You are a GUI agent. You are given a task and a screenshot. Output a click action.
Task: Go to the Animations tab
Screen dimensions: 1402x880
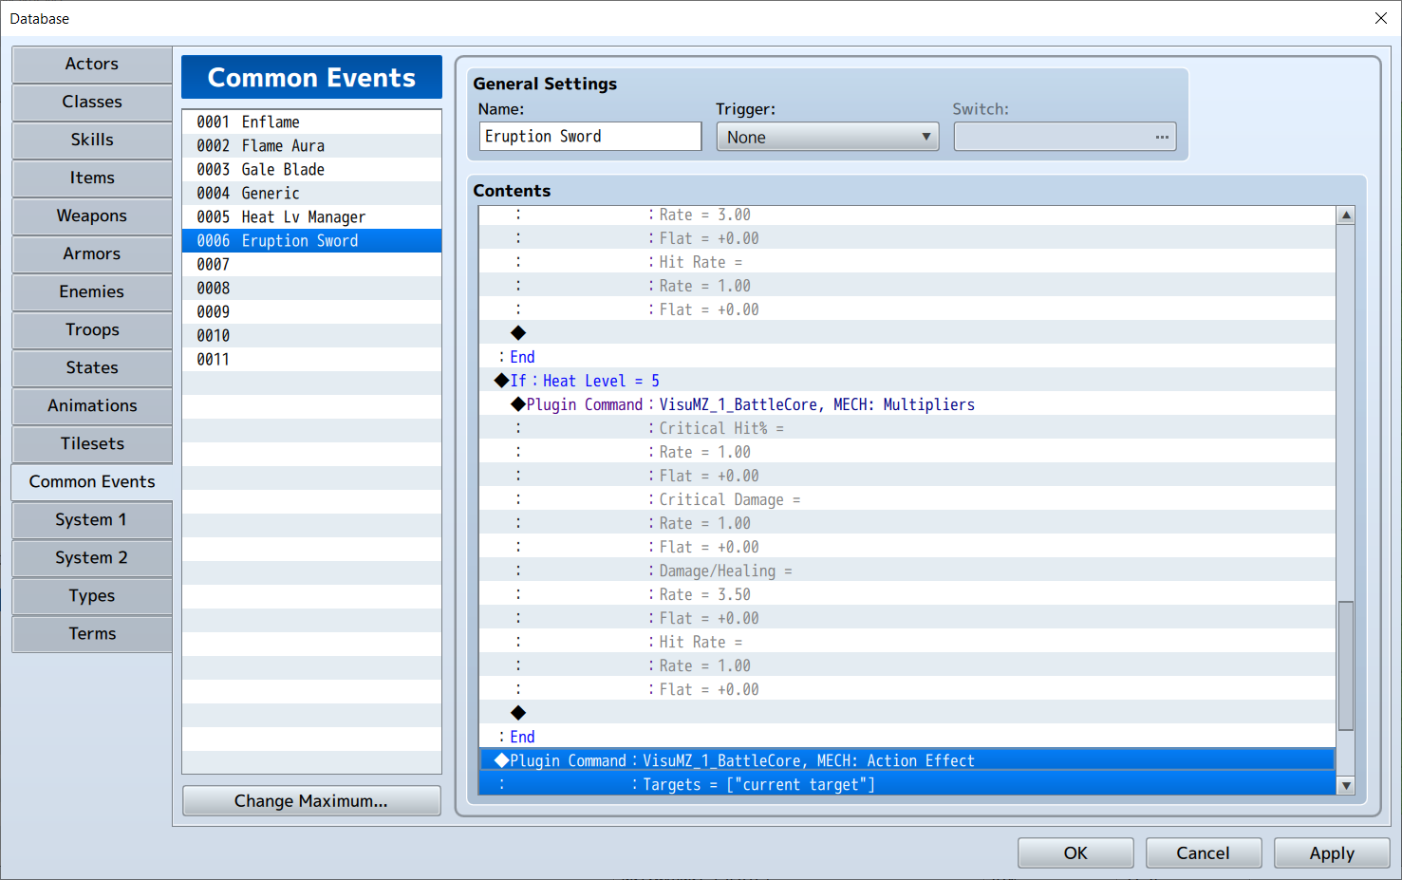click(x=92, y=405)
